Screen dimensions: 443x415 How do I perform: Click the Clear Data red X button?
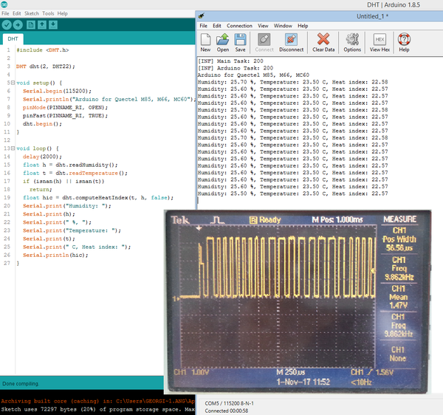(x=323, y=43)
